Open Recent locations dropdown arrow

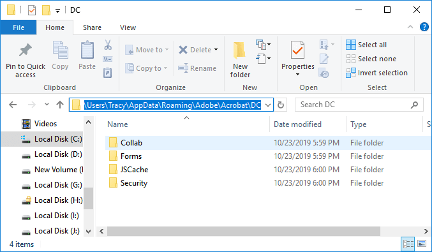point(47,105)
